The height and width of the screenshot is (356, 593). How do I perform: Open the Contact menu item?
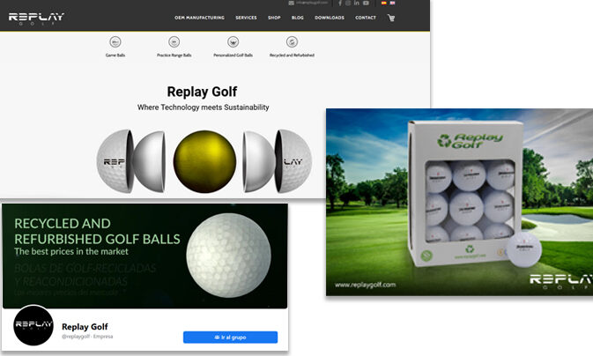366,18
